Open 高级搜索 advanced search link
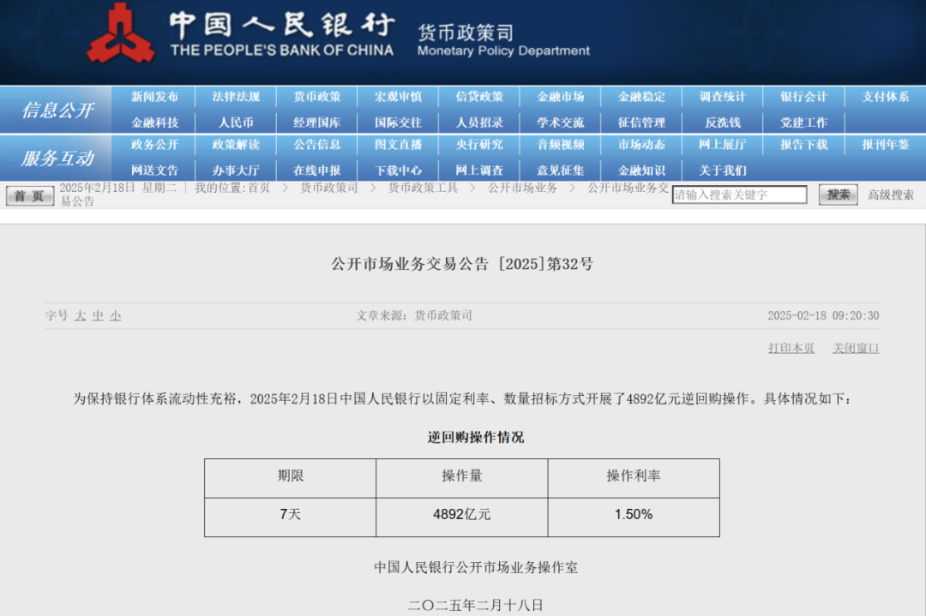This screenshot has height=616, width=926. 891,195
